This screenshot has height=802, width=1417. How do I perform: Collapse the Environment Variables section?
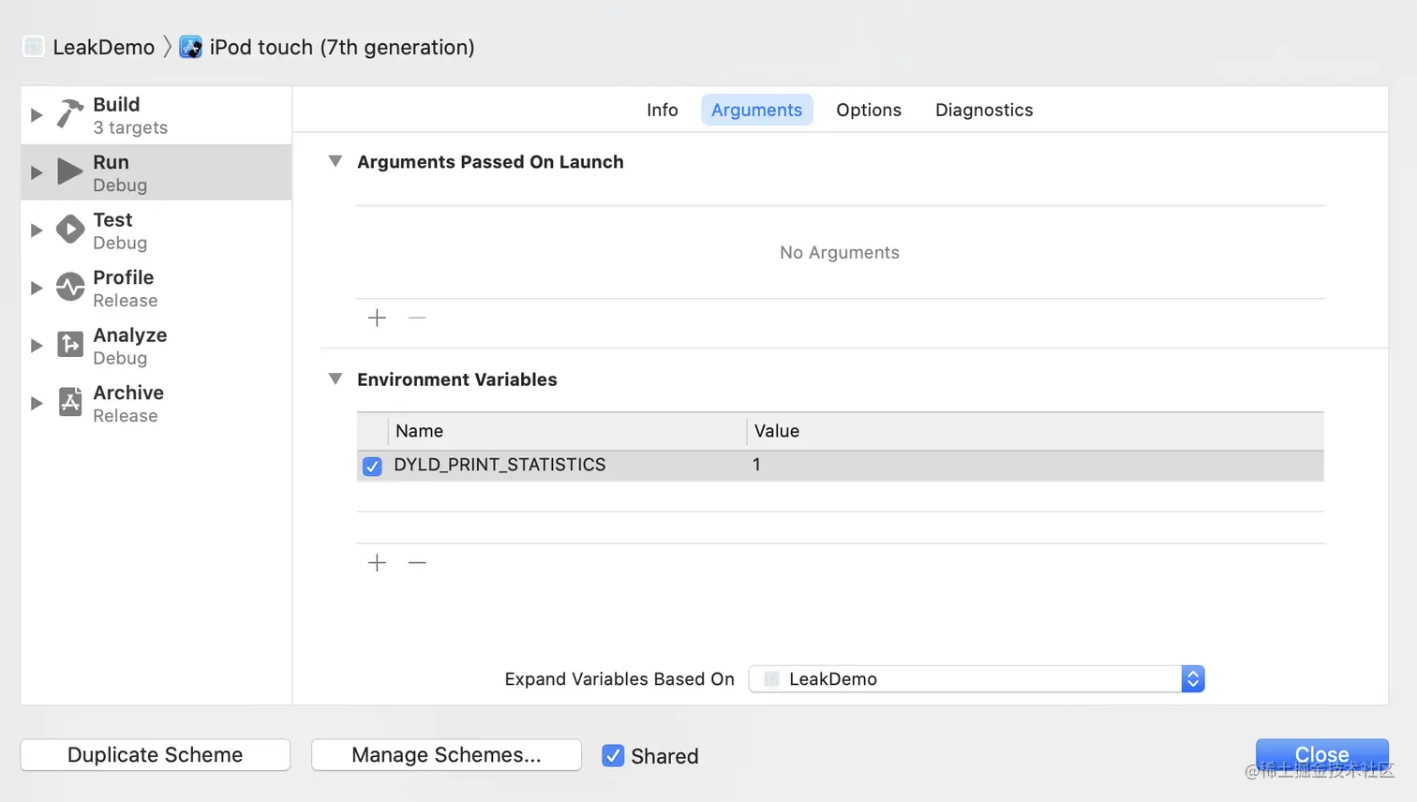point(336,379)
